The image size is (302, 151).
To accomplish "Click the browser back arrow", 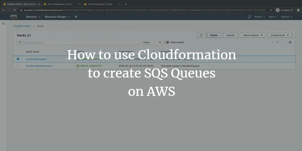I will pyautogui.click(x=4, y=10).
